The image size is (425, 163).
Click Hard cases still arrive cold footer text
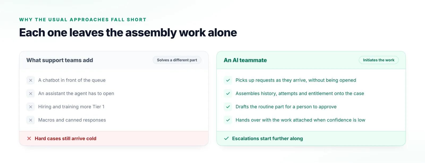click(x=66, y=139)
